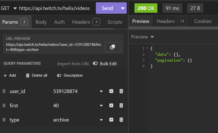Delete all query parameters

(37, 75)
